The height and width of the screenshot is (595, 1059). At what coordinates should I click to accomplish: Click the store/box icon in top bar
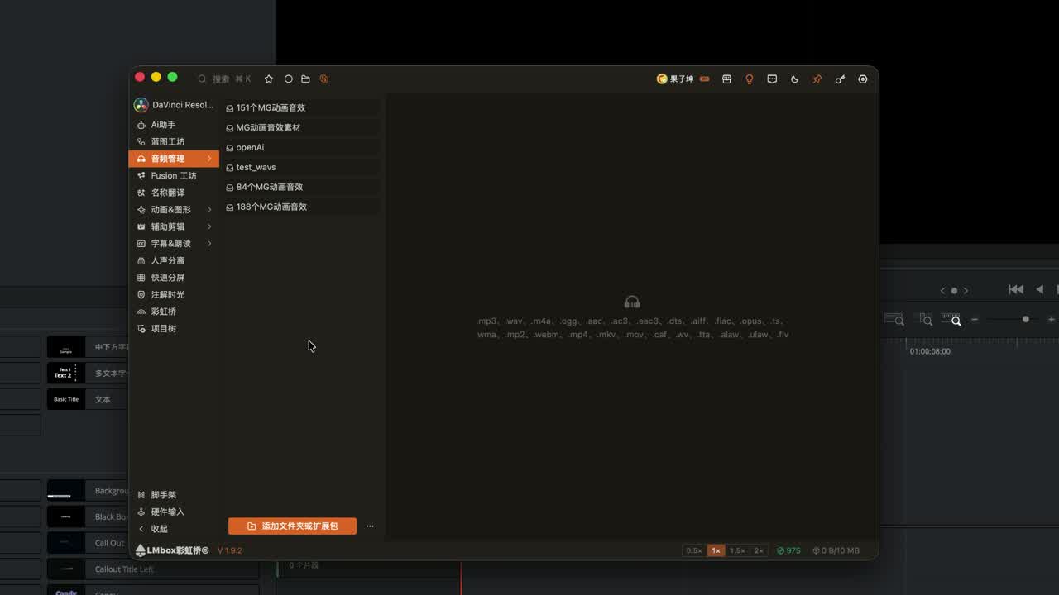pos(727,79)
